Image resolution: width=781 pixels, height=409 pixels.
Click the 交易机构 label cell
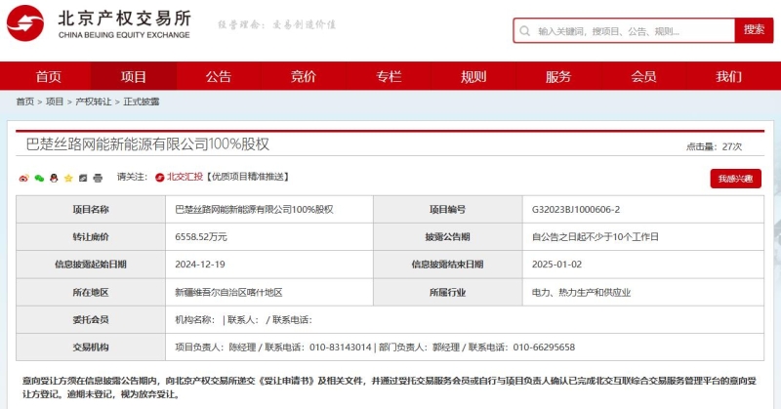[x=91, y=347]
